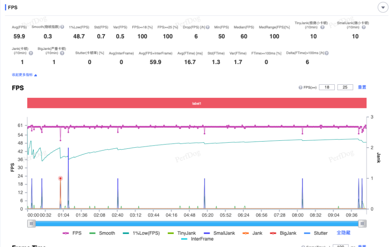Toggle SmallJank series in legend
The height and width of the screenshot is (247, 390).
219,233
